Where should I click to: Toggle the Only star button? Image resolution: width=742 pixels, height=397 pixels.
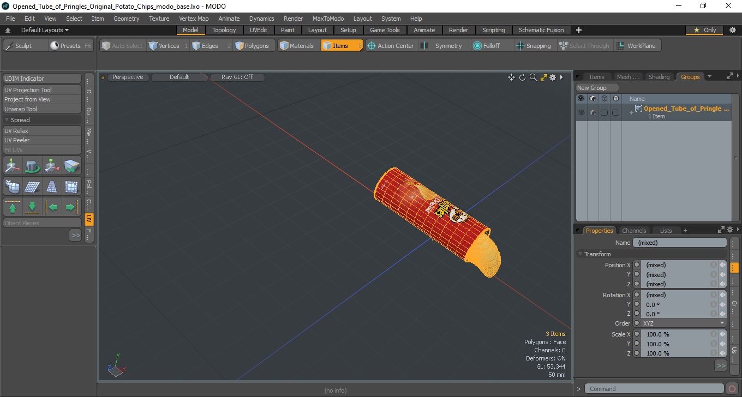(x=704, y=30)
